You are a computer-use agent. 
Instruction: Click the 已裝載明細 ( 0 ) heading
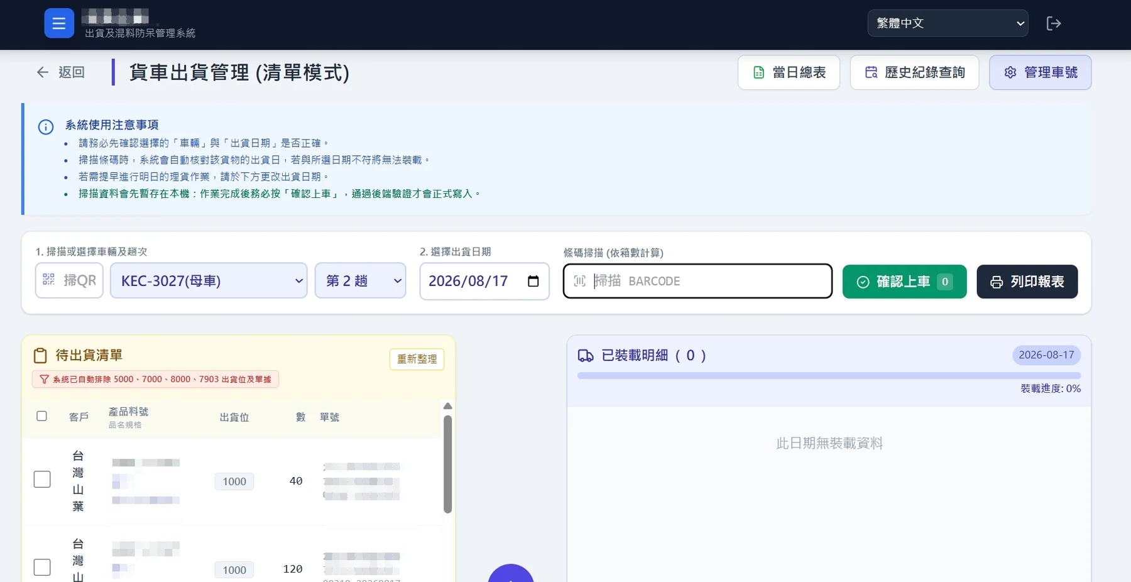(x=653, y=356)
